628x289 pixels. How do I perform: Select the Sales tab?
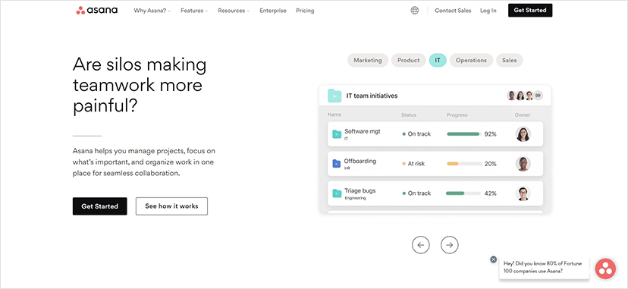click(x=510, y=61)
